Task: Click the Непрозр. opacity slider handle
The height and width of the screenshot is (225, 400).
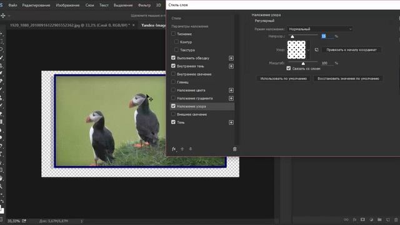Action: [292, 36]
